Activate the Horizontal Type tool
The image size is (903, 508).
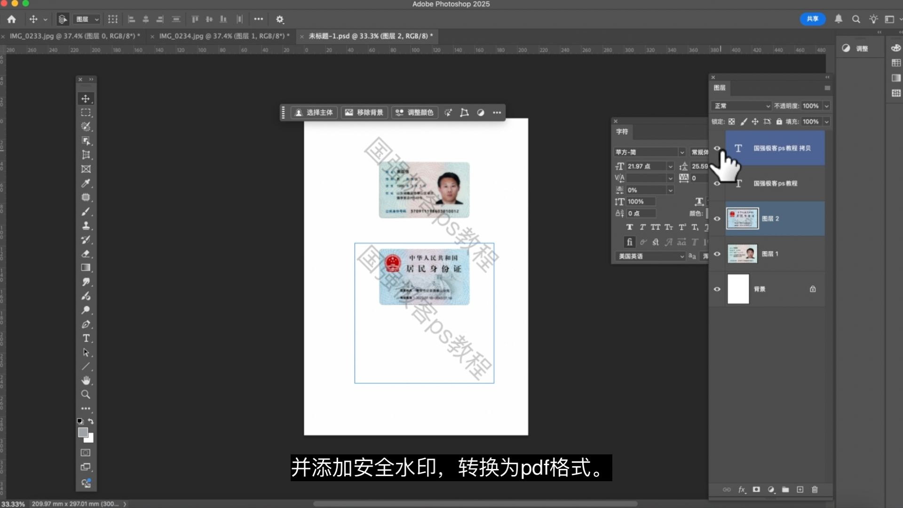point(86,338)
